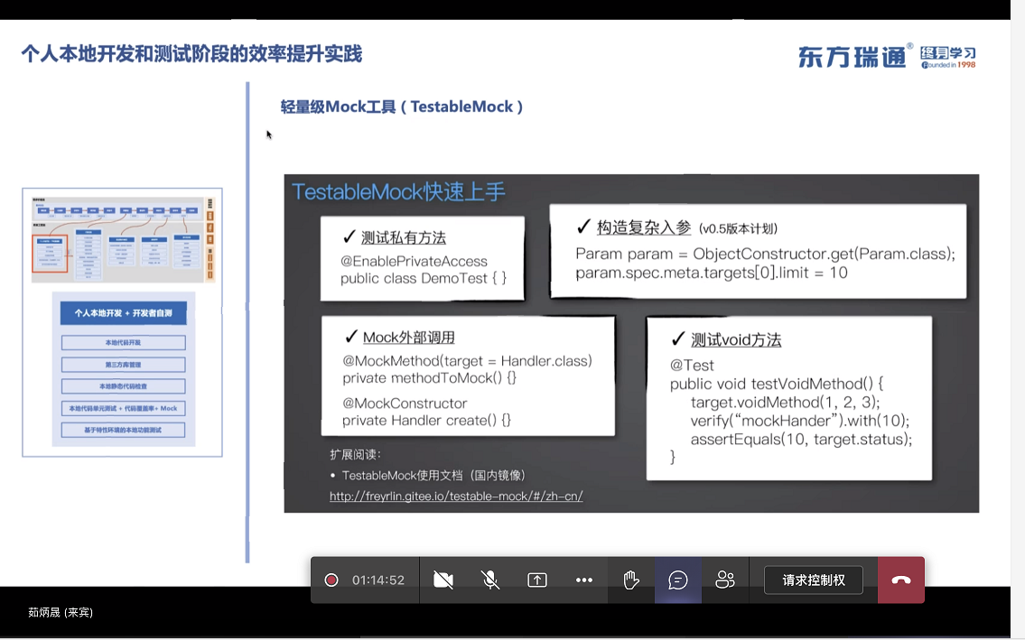Click the ObjectConstructor.get(Param.class) code line
This screenshot has height=640, width=1025.
click(766, 254)
